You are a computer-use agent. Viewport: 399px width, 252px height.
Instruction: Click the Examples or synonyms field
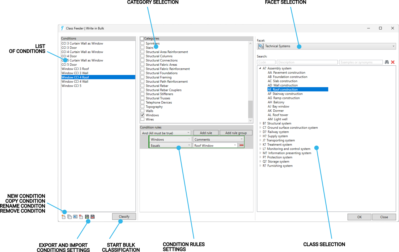point(361,62)
